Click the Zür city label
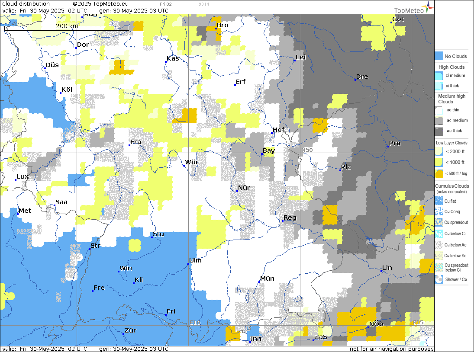Viewport: 474px width, 352px height. tap(130, 330)
